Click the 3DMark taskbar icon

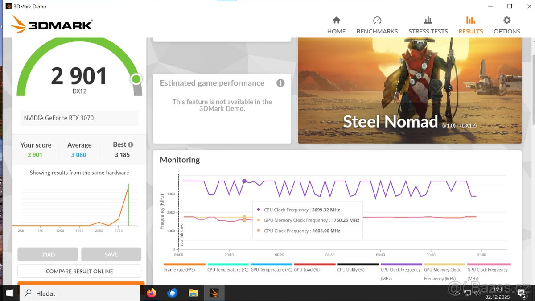[214, 293]
